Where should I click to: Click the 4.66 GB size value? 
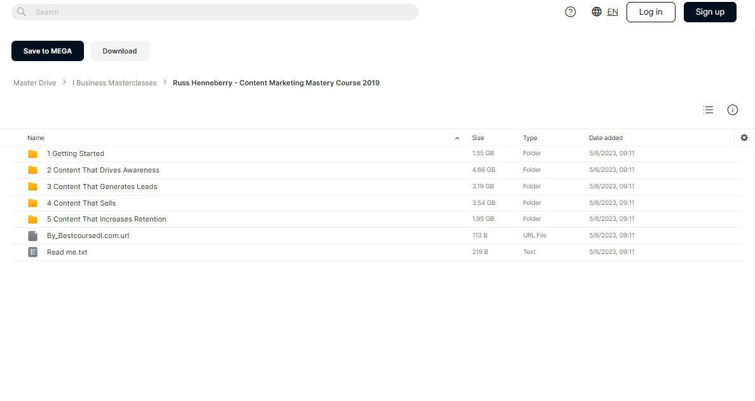pos(483,170)
